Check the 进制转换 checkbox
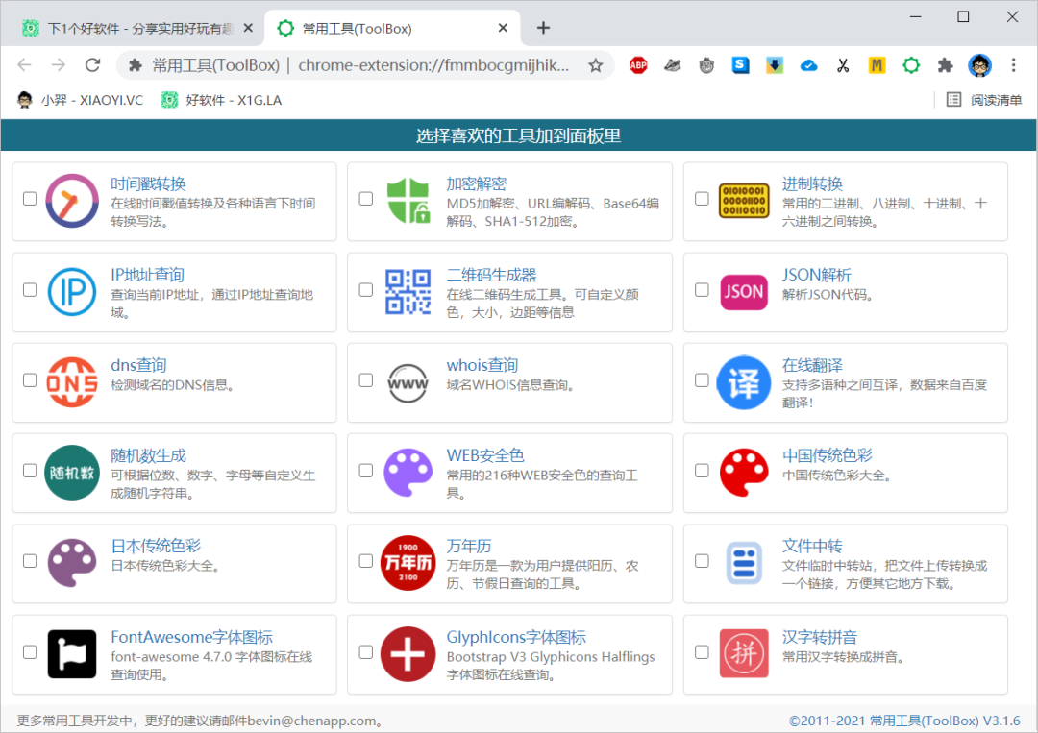This screenshot has width=1038, height=733. 702,199
